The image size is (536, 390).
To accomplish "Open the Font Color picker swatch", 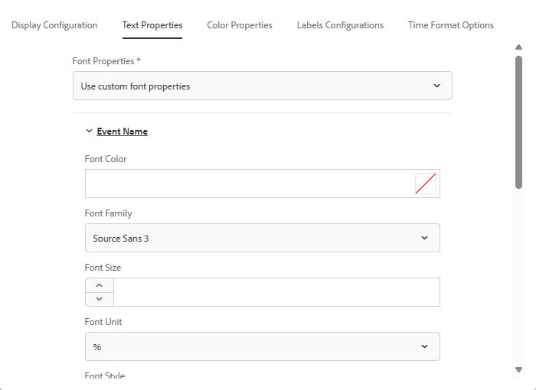I will (426, 184).
